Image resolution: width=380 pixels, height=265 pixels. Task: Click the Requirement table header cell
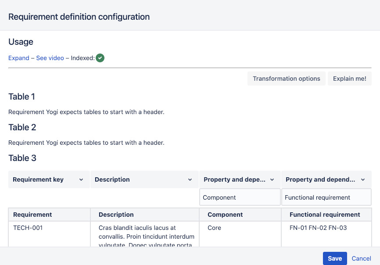32,215
